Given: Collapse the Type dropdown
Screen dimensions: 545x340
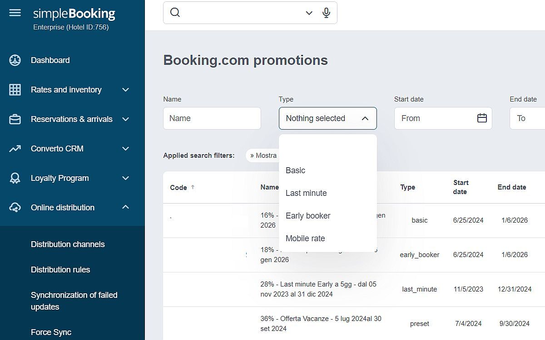Looking at the screenshot, I should tap(365, 118).
